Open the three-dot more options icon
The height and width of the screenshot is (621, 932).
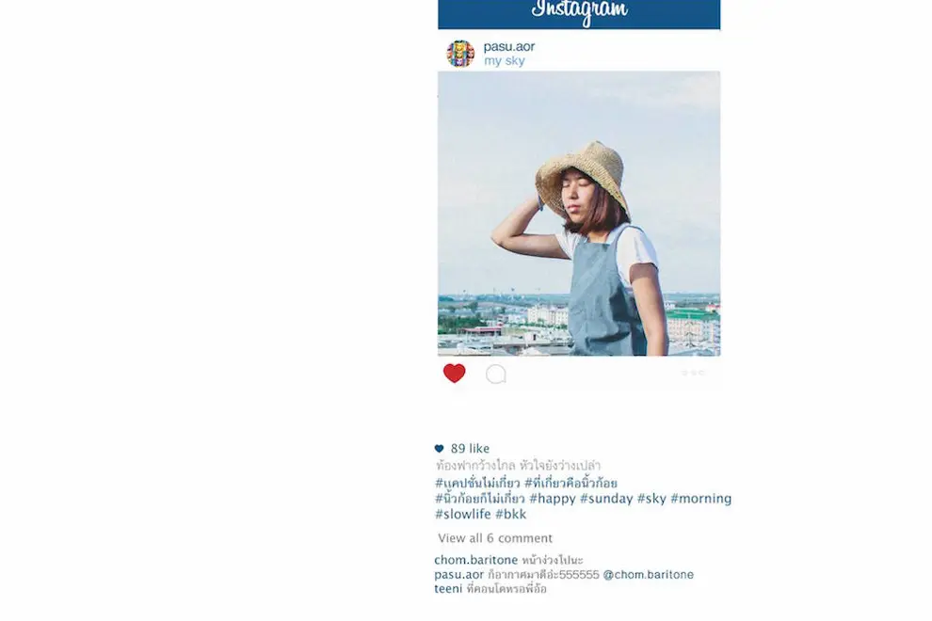[693, 373]
